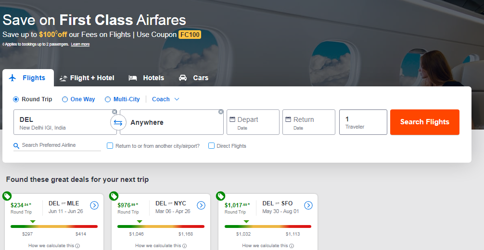Click the swap origin and destination arrows icon
The image size is (484, 250).
click(x=118, y=122)
